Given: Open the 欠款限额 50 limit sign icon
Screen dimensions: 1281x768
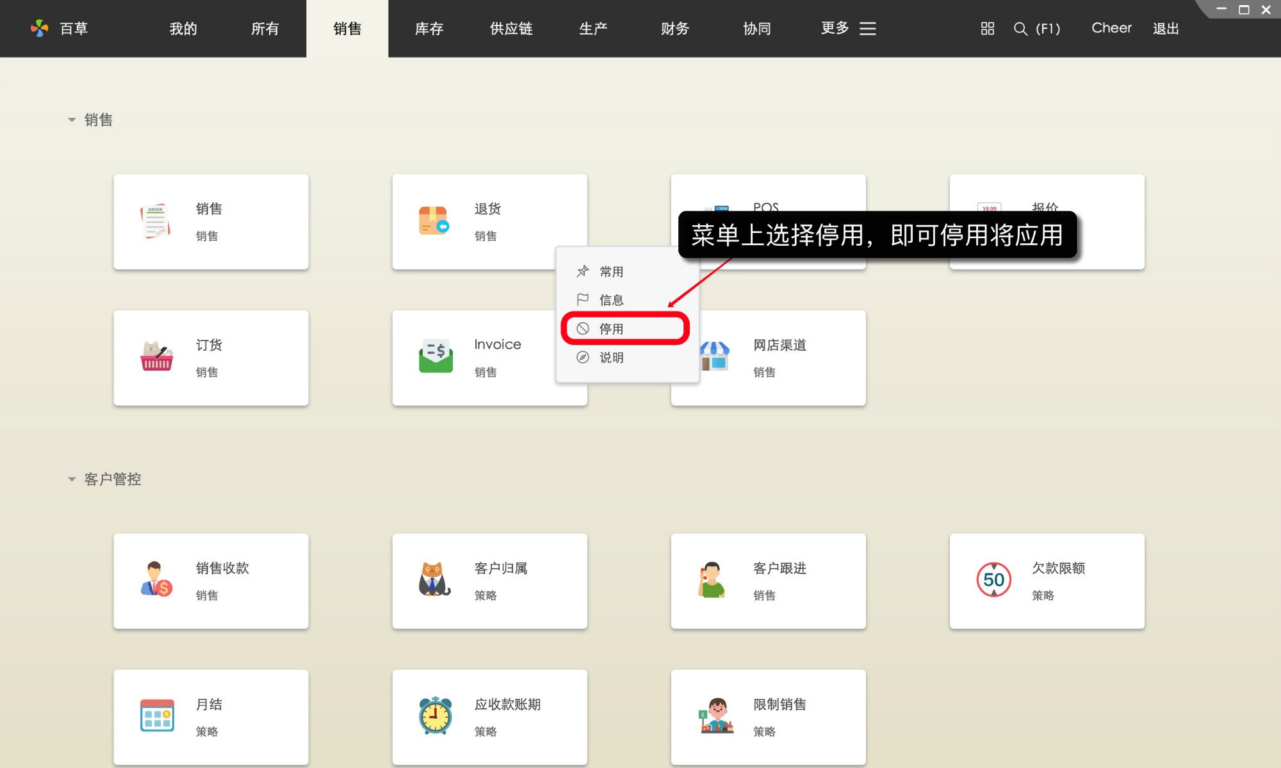Looking at the screenshot, I should click(x=993, y=580).
